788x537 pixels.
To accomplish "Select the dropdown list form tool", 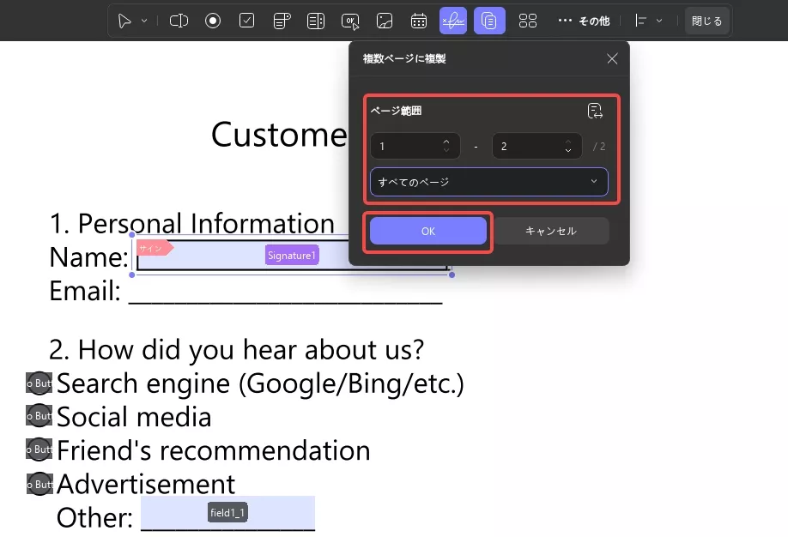I will point(282,21).
